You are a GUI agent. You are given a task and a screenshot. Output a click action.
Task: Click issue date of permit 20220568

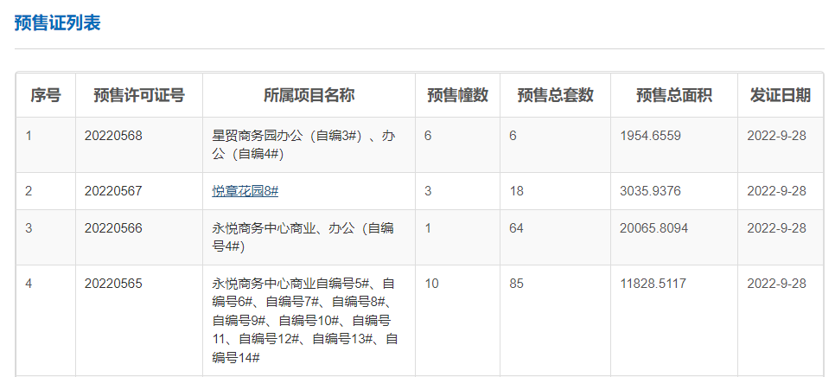(776, 136)
